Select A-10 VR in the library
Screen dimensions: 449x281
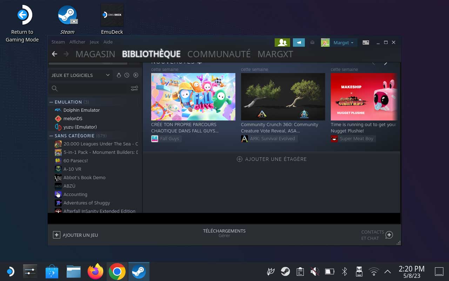(x=72, y=169)
